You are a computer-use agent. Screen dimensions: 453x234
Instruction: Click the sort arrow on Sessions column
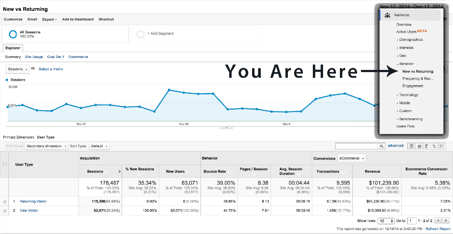point(119,172)
